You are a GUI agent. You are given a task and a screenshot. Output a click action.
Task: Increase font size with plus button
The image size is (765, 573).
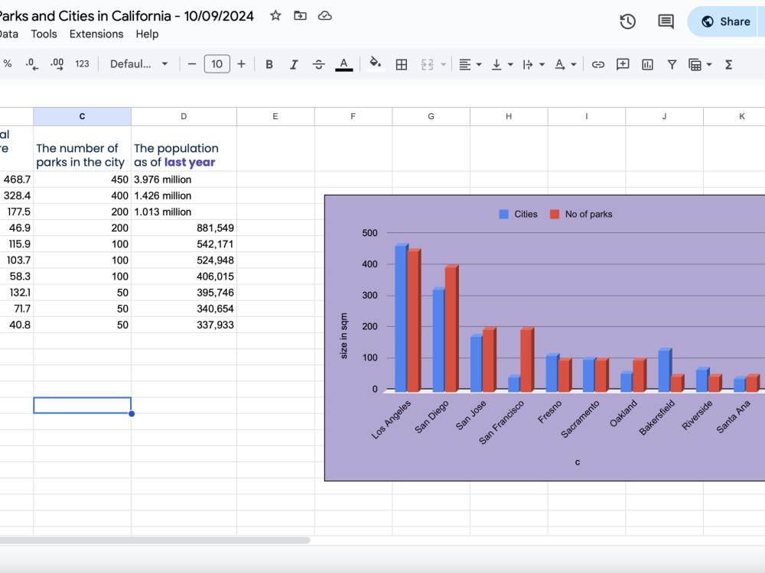pyautogui.click(x=241, y=64)
